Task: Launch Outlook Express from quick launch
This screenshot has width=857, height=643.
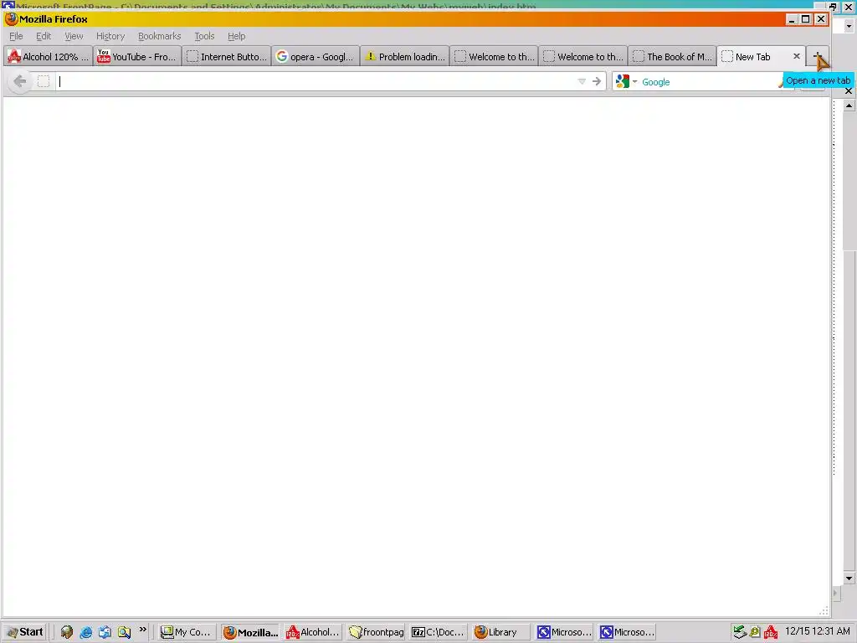Action: pyautogui.click(x=105, y=633)
